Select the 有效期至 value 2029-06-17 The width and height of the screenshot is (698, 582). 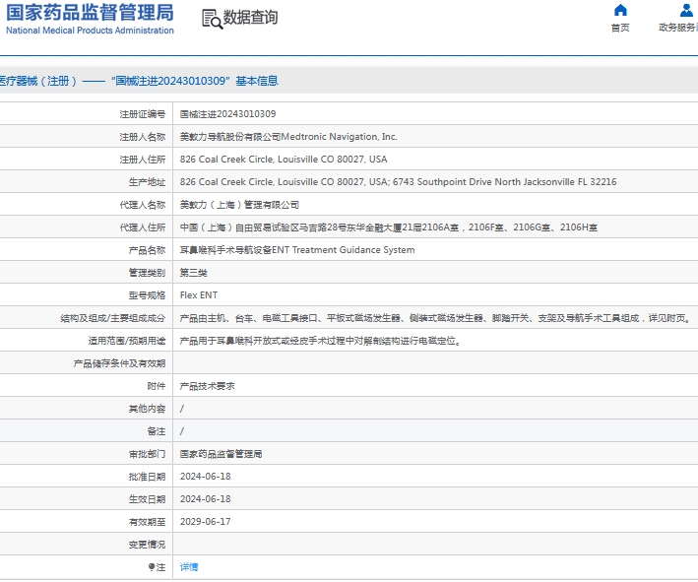pos(205,522)
